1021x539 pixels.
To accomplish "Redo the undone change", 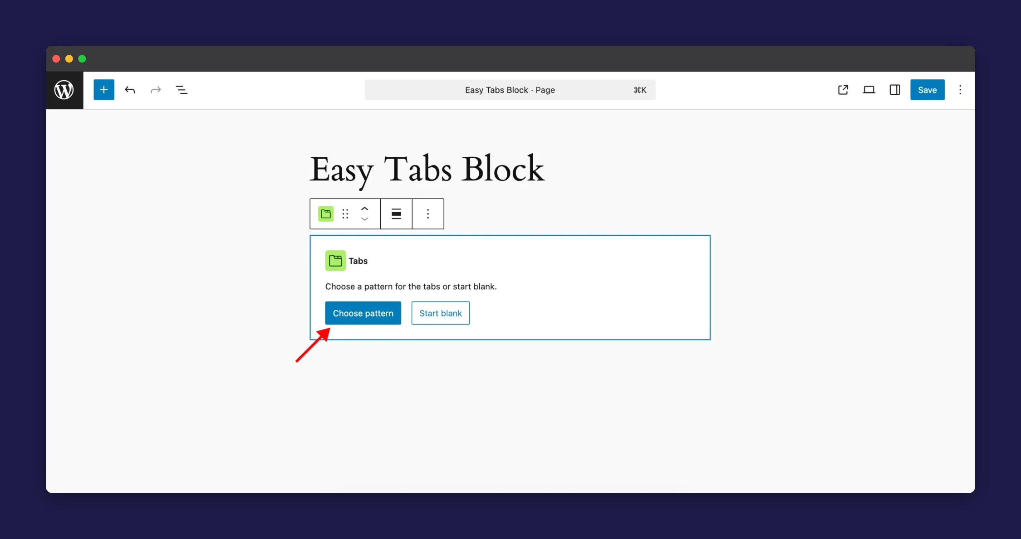I will (156, 90).
